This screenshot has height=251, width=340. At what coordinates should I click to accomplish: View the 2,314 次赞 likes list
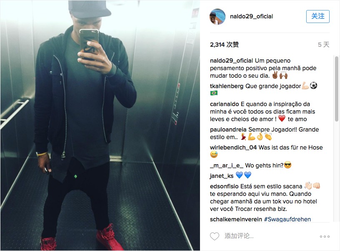224,45
